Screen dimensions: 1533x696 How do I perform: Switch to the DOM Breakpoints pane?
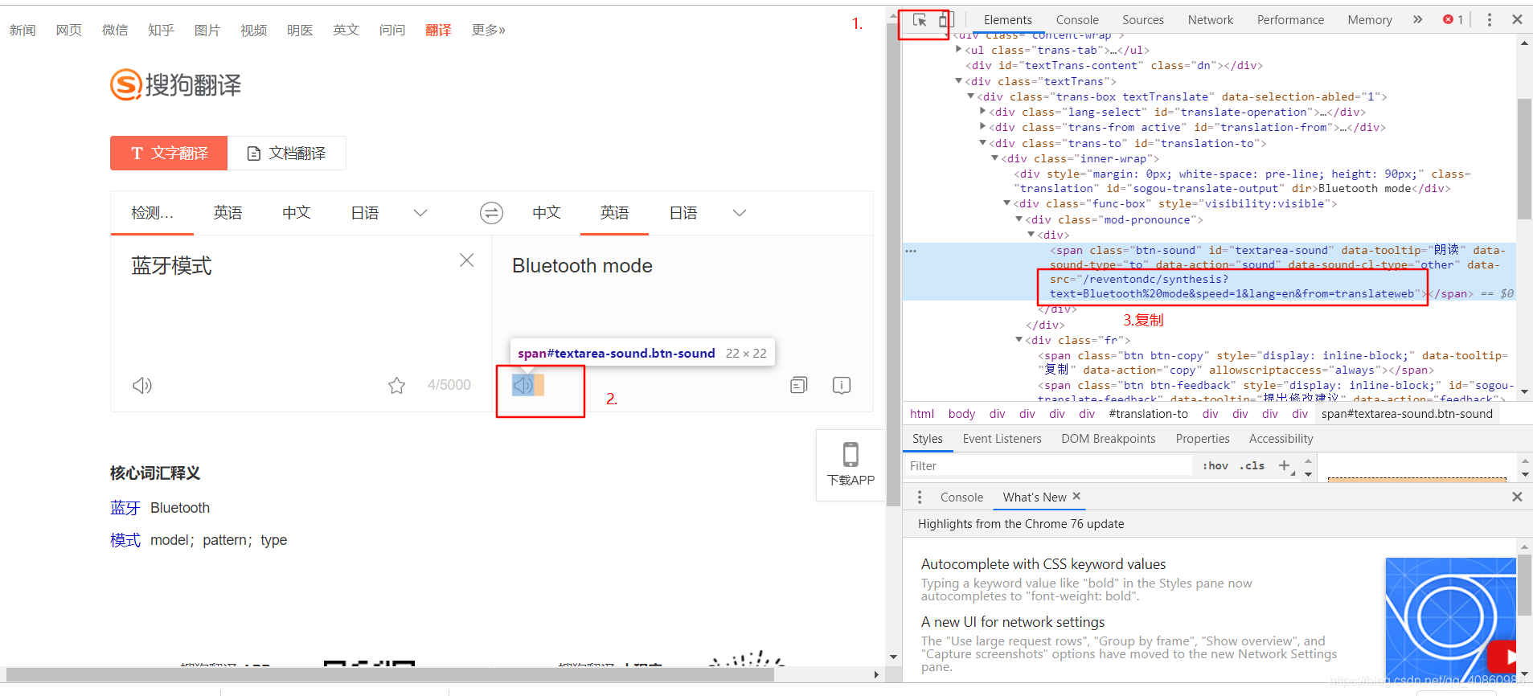tap(1108, 439)
